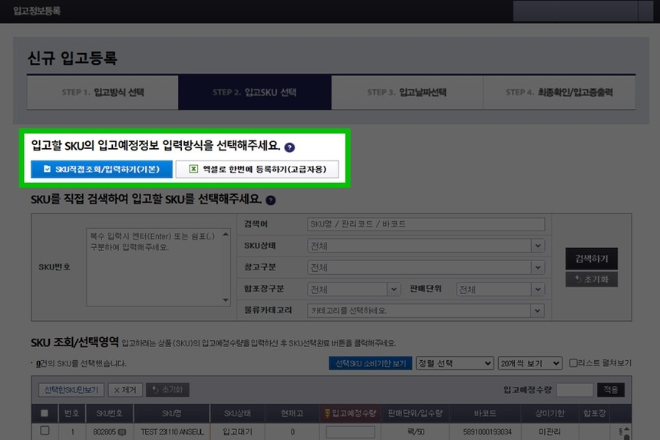Check the row checkbox for SKU 802805

tap(45, 431)
